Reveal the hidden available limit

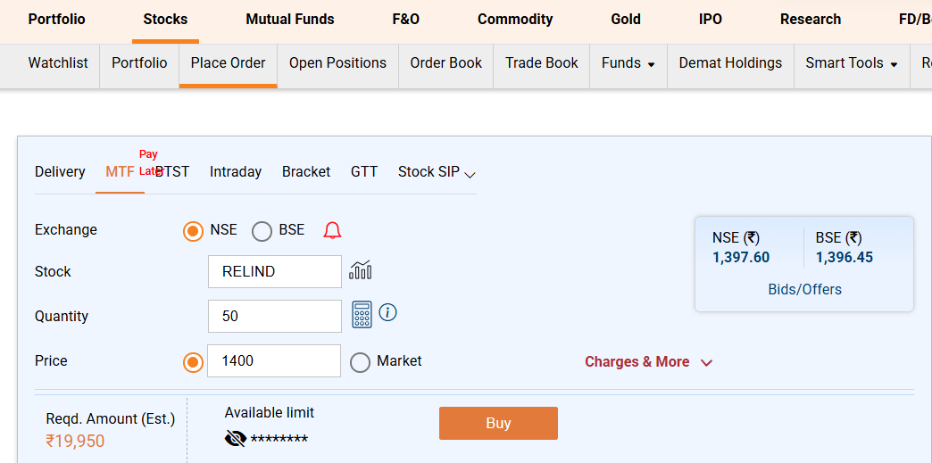236,438
